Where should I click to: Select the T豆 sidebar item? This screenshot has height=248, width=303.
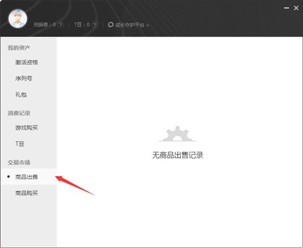click(20, 144)
